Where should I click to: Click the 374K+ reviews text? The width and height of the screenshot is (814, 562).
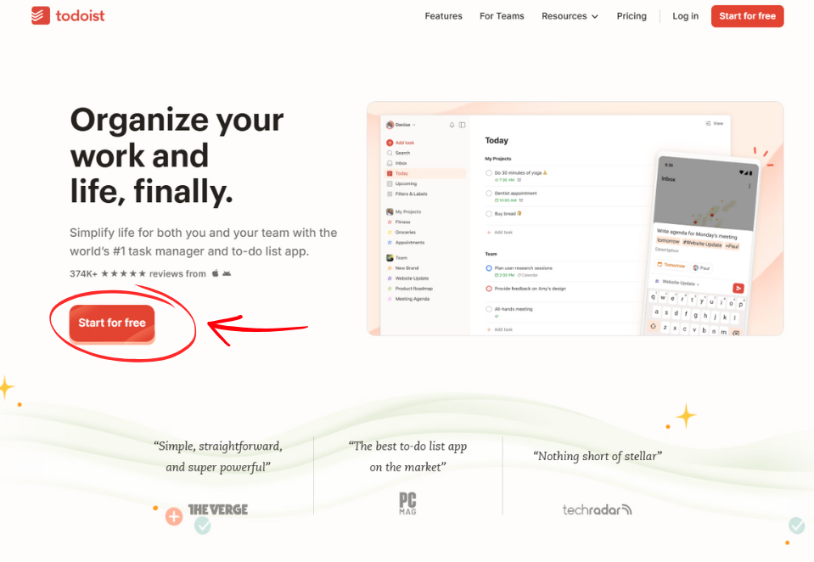138,273
